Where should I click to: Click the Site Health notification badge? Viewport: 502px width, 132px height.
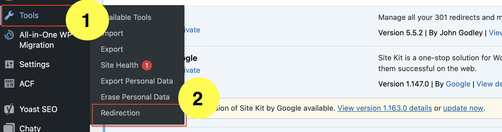(x=147, y=65)
